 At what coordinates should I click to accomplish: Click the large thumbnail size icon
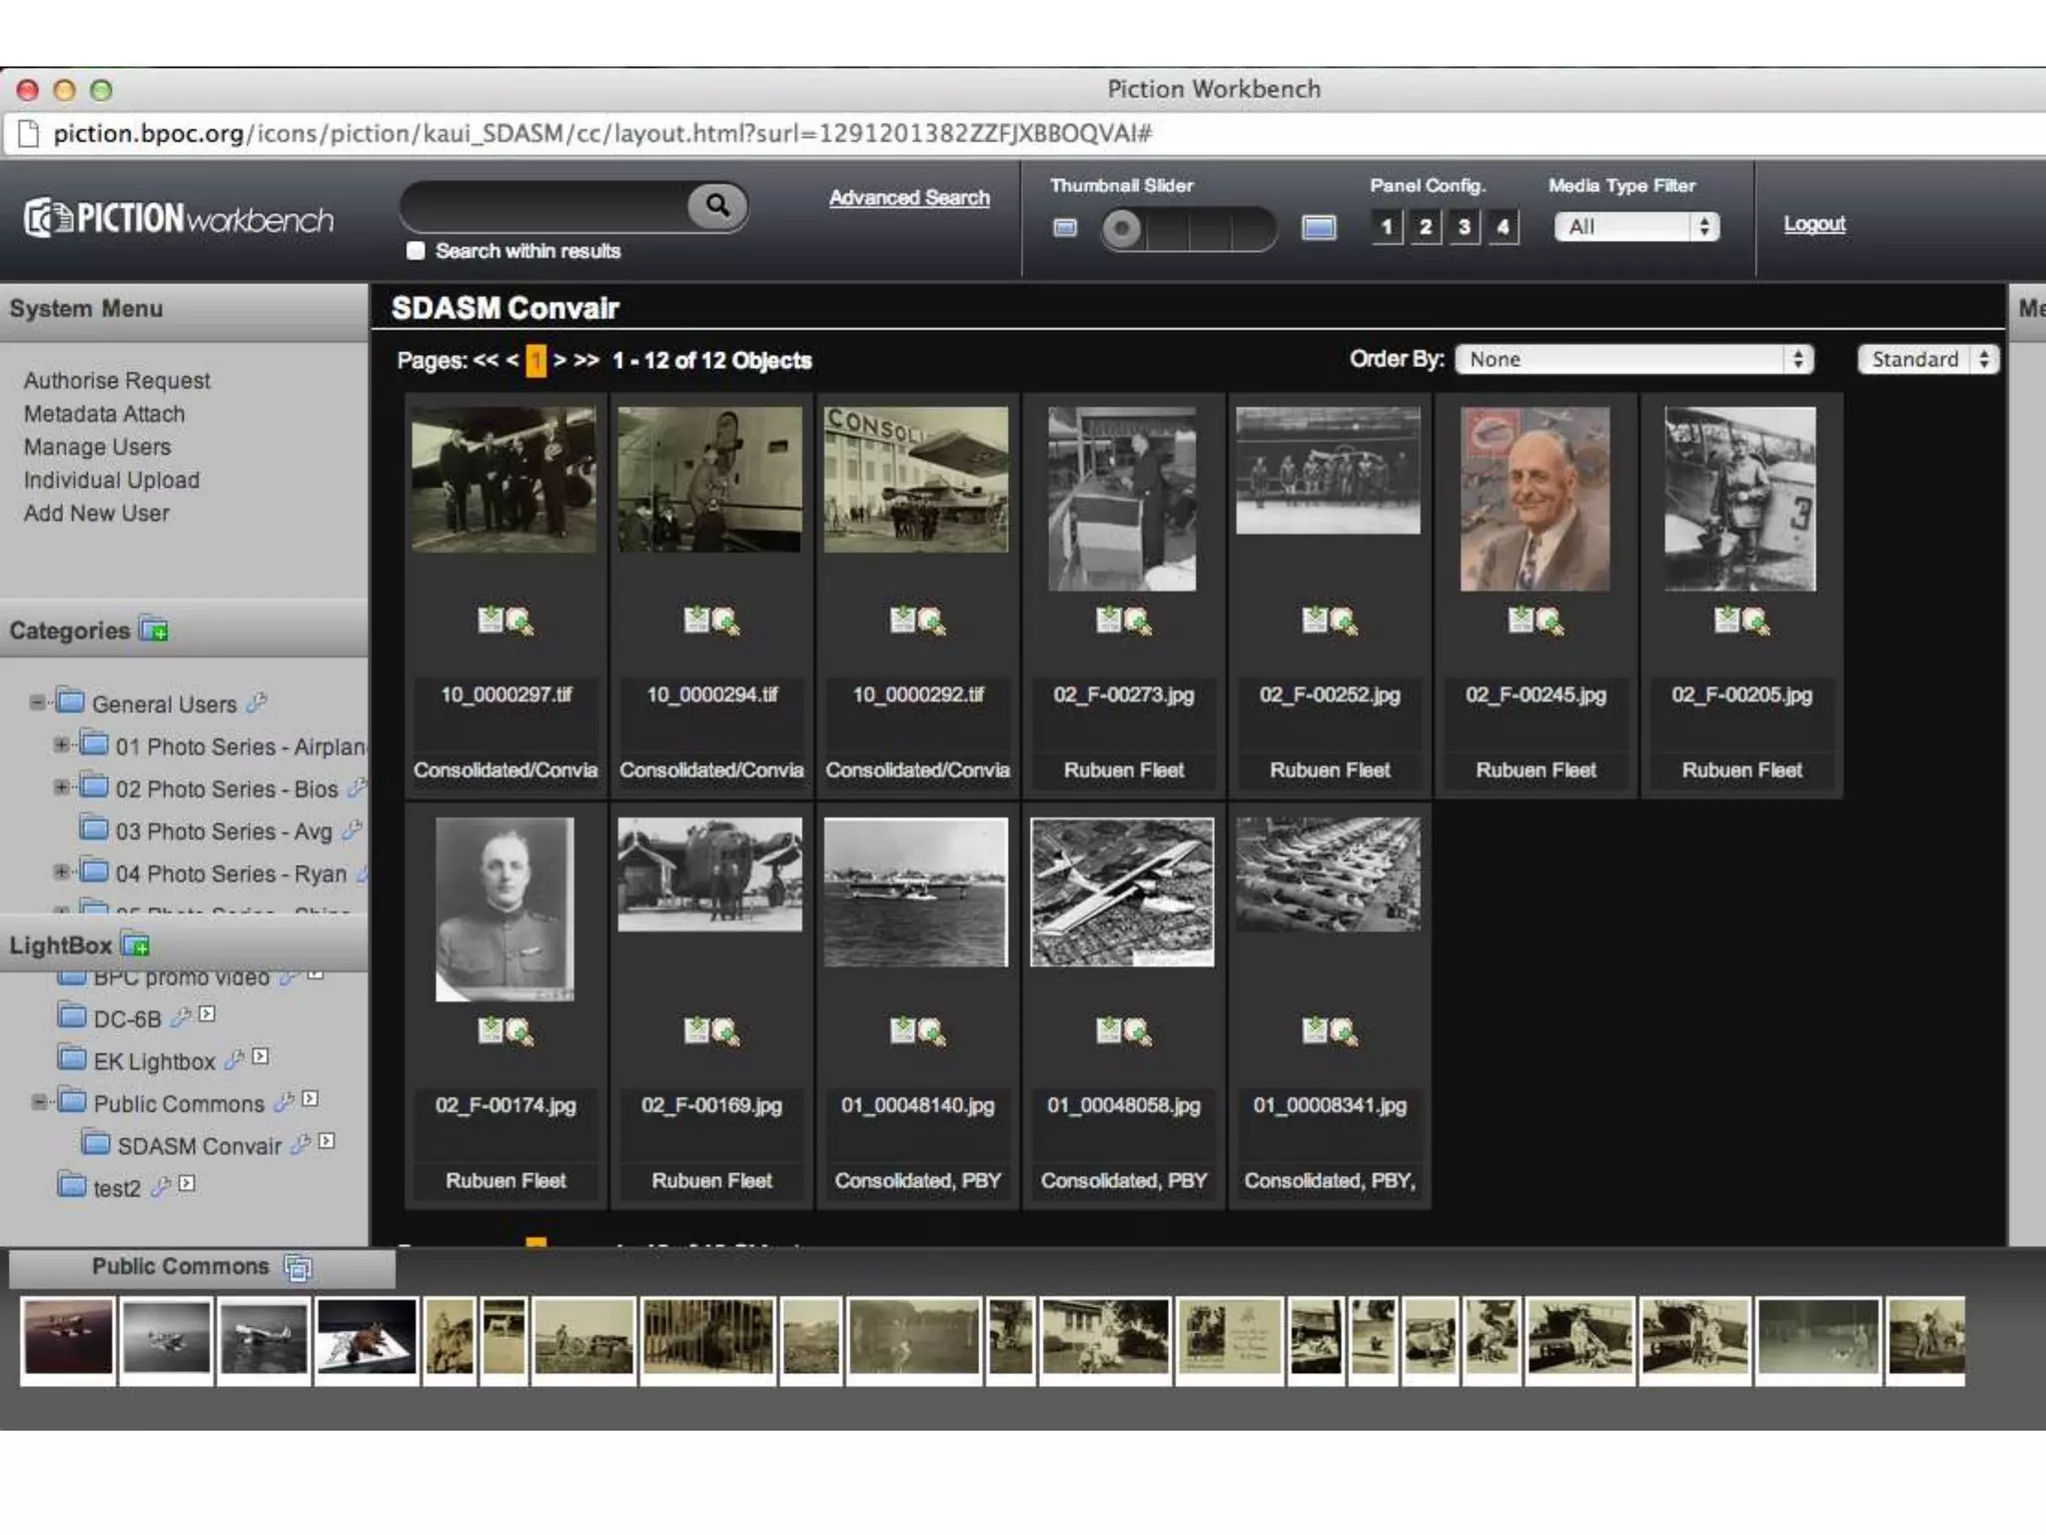click(1319, 228)
